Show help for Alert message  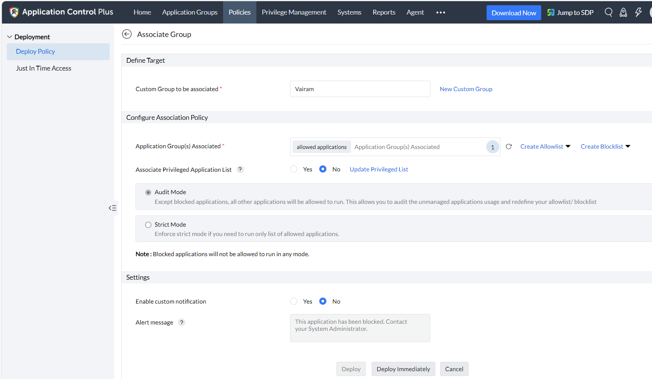(x=182, y=322)
